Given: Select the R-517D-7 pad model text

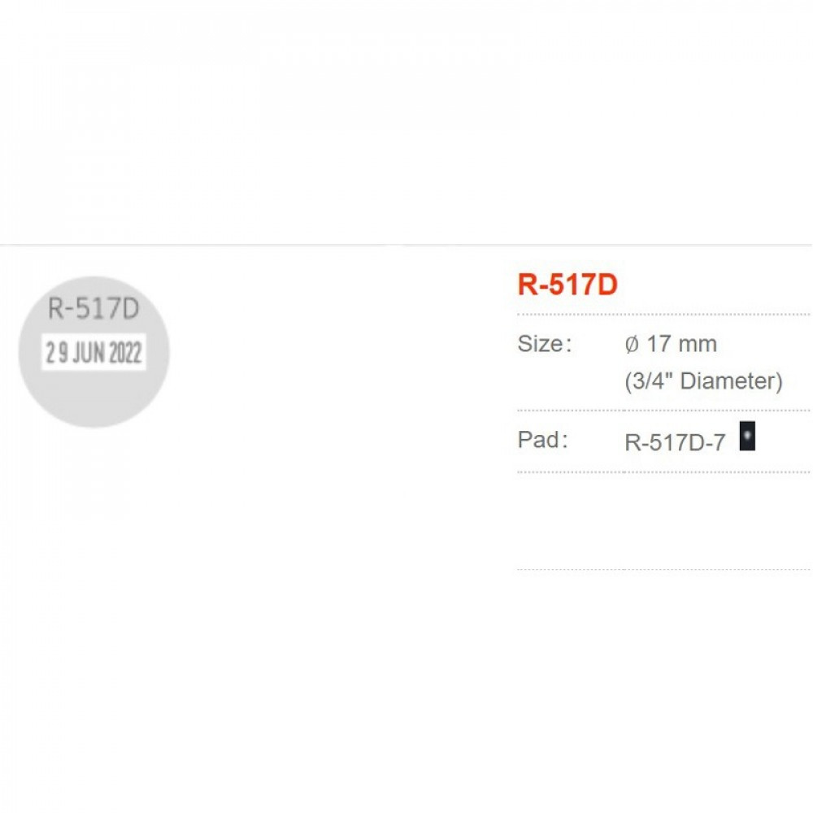Looking at the screenshot, I should pos(675,443).
